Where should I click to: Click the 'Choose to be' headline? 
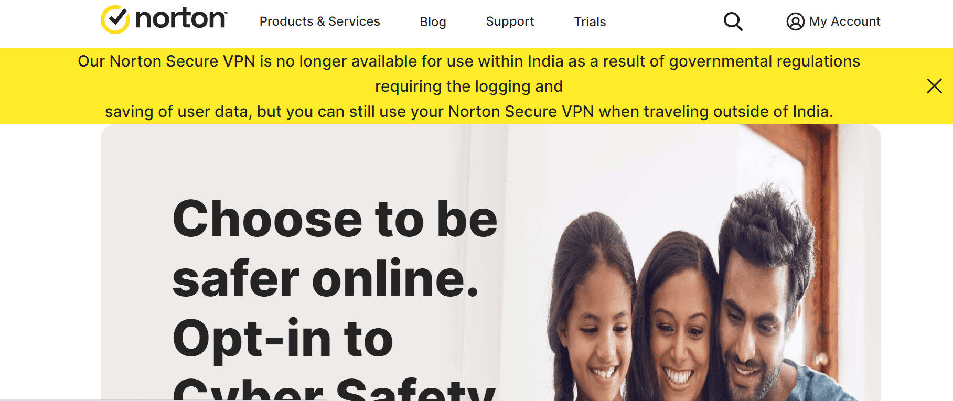335,219
